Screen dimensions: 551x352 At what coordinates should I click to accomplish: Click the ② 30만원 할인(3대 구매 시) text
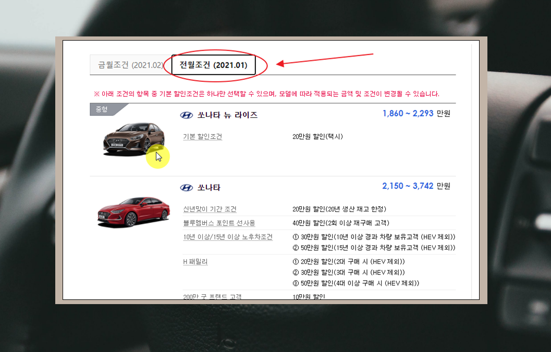[x=349, y=272]
